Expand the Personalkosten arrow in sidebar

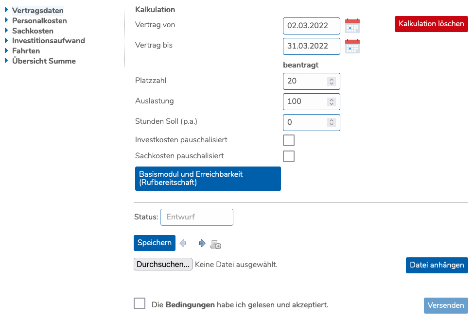click(6, 20)
